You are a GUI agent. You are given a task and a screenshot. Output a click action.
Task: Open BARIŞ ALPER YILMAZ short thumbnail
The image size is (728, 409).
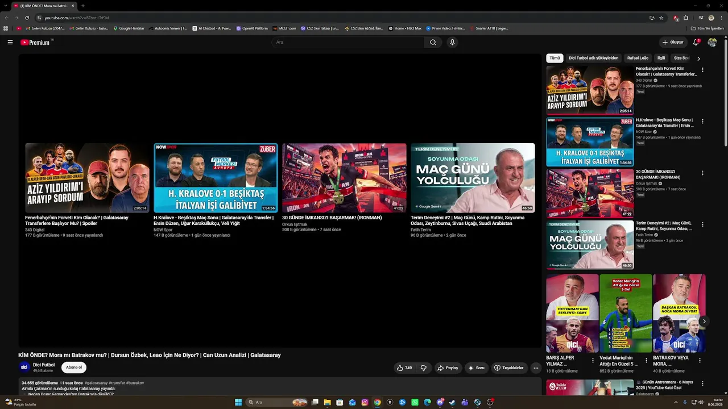572,314
